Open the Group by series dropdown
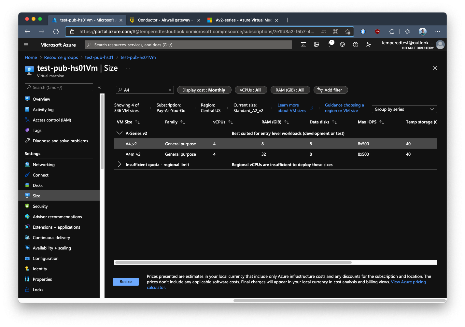 [x=404, y=109]
